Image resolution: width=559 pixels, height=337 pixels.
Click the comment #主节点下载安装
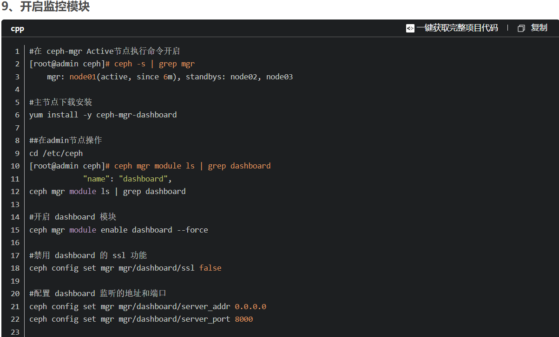pyautogui.click(x=61, y=102)
